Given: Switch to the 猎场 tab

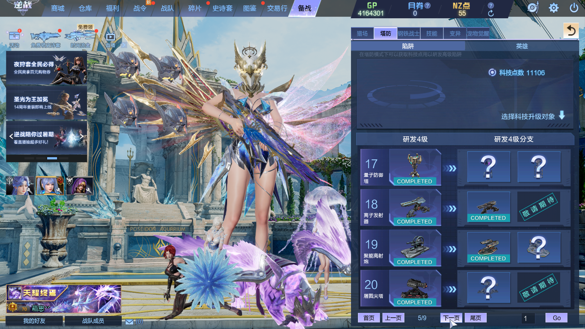Looking at the screenshot, I should click(x=362, y=33).
